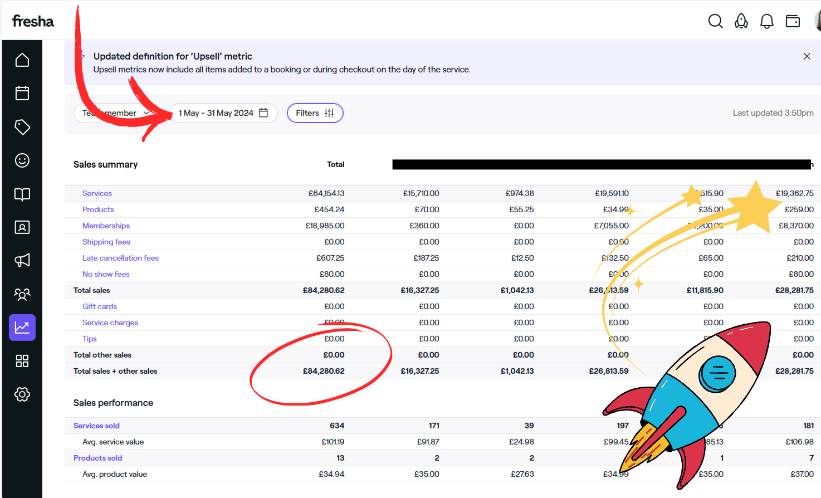
Task: Click the Sales performance heading
Action: click(113, 403)
